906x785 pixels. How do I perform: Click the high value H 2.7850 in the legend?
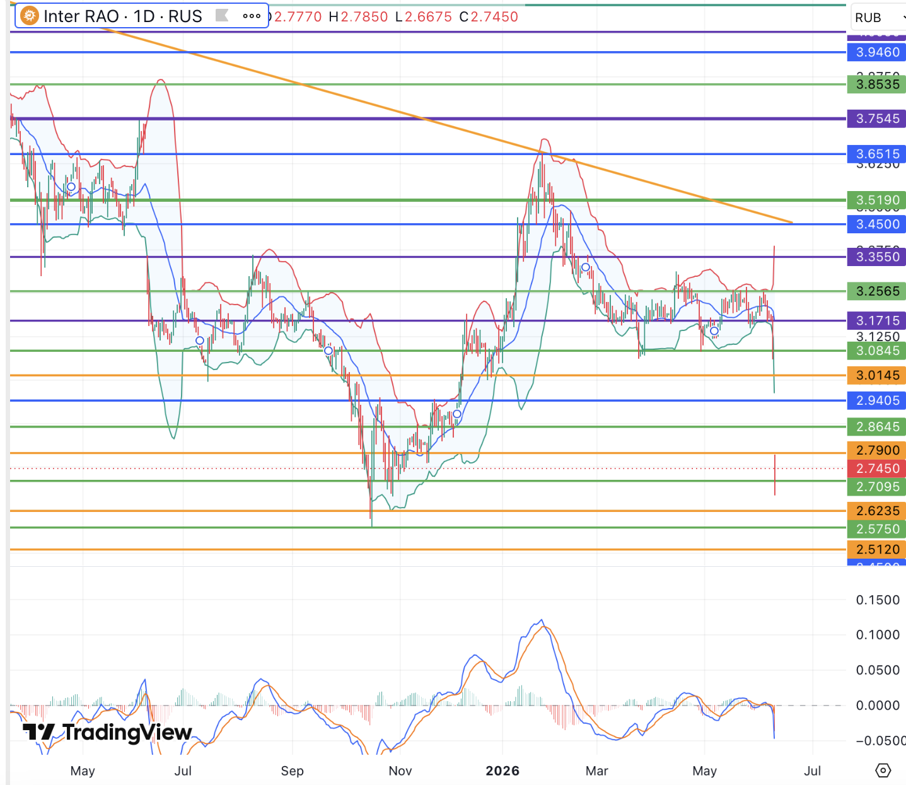pos(358,17)
